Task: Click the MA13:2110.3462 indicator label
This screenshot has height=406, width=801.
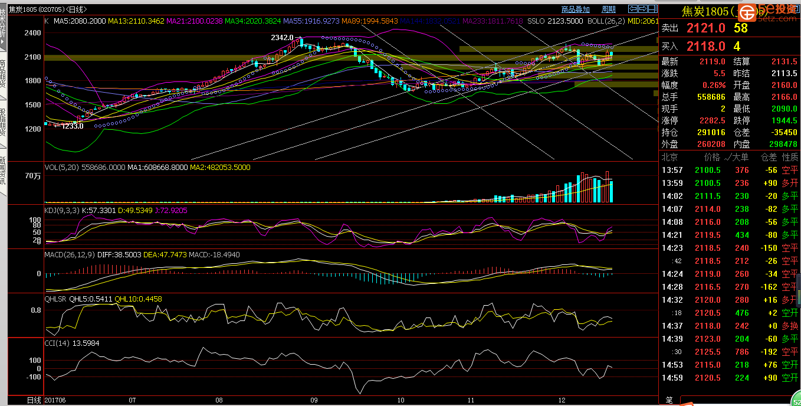Action: tap(136, 21)
